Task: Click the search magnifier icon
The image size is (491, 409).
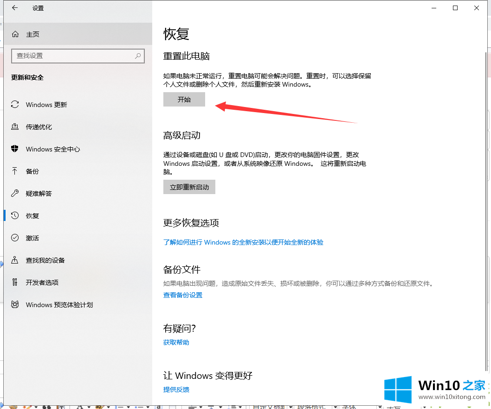Action: click(x=138, y=56)
